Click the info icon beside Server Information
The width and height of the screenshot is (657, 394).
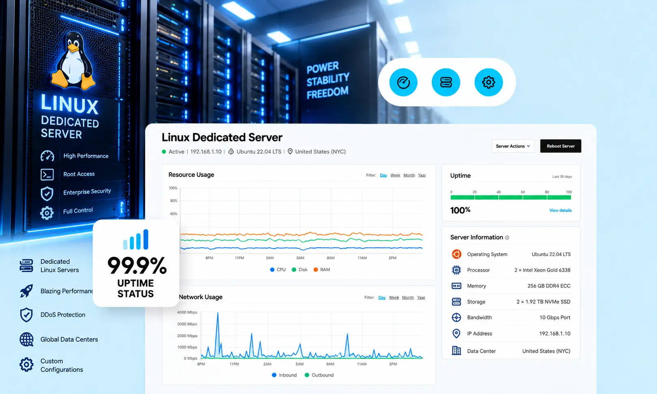507,238
